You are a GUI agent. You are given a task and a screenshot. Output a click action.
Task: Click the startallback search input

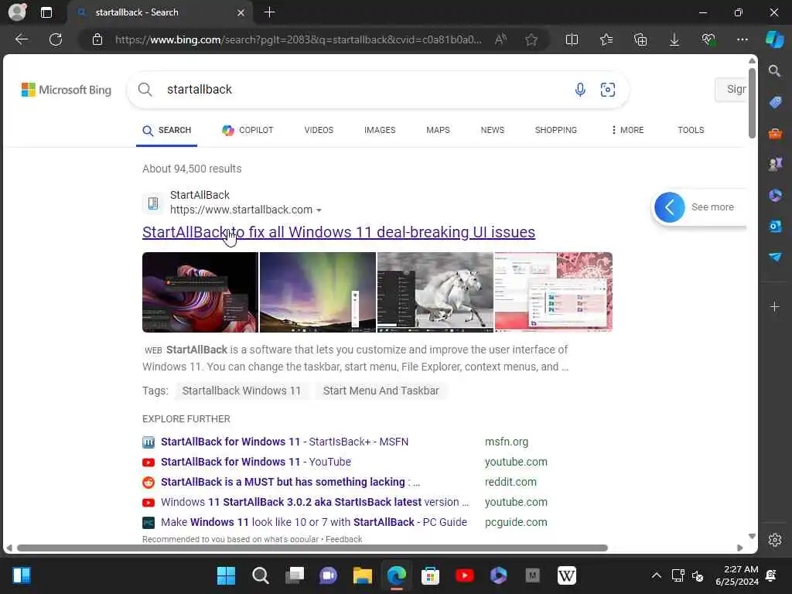[x=364, y=90]
